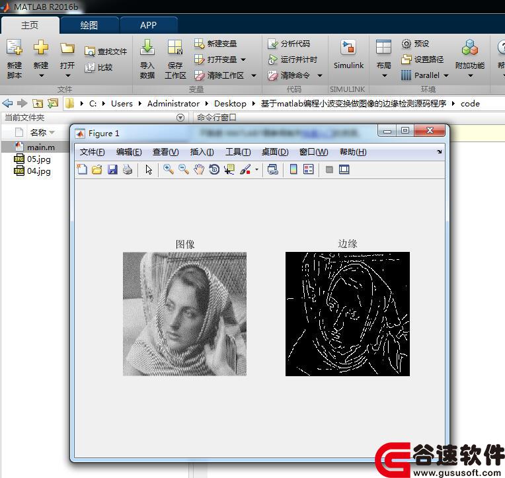
Task: Open brush color dropdown arrow
Action: point(256,169)
